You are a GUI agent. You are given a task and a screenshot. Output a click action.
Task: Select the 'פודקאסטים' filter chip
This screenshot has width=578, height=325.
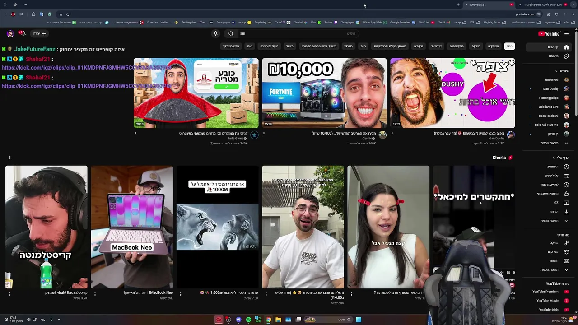click(x=457, y=46)
